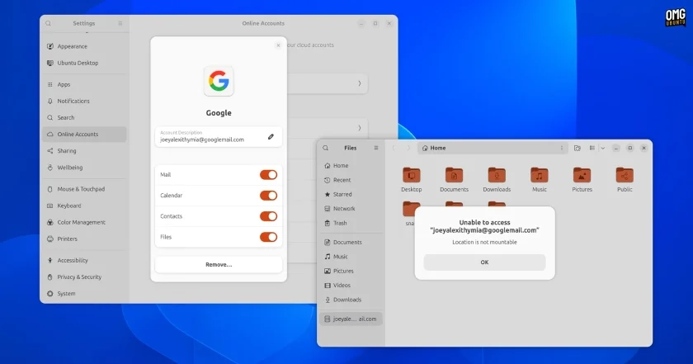The height and width of the screenshot is (364, 693).
Task: Open Sharing settings
Action: pyautogui.click(x=84, y=151)
